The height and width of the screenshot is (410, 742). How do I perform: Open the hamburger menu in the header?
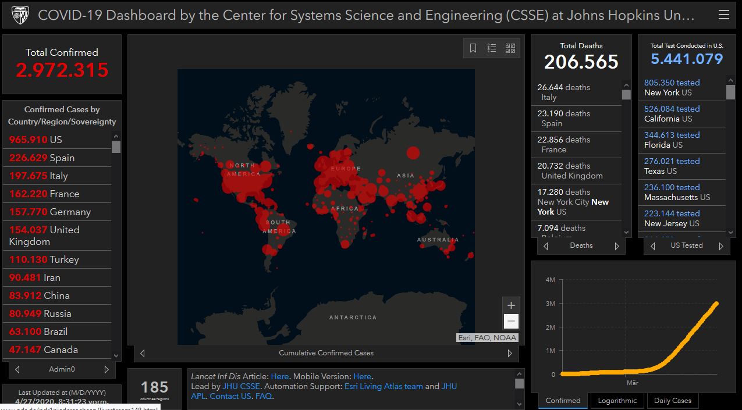pyautogui.click(x=724, y=15)
